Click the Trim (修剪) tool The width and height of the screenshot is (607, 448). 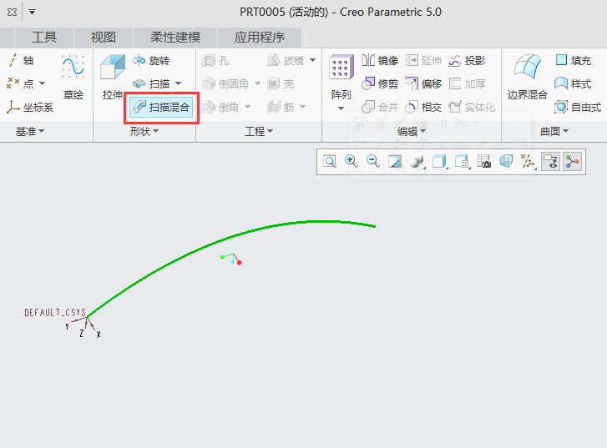pos(380,83)
